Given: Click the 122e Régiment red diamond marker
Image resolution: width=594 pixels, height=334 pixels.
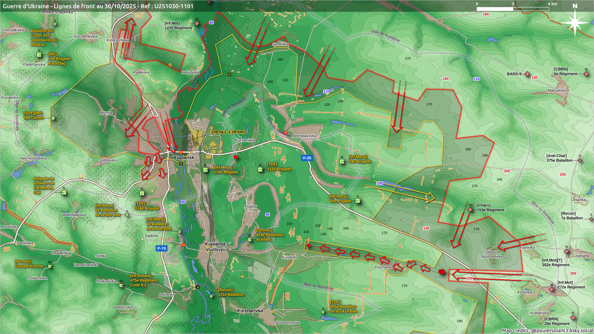Looking at the screenshot, I should (197, 24).
